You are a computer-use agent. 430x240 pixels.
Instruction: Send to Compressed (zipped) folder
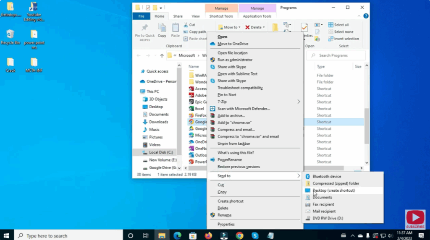point(336,183)
